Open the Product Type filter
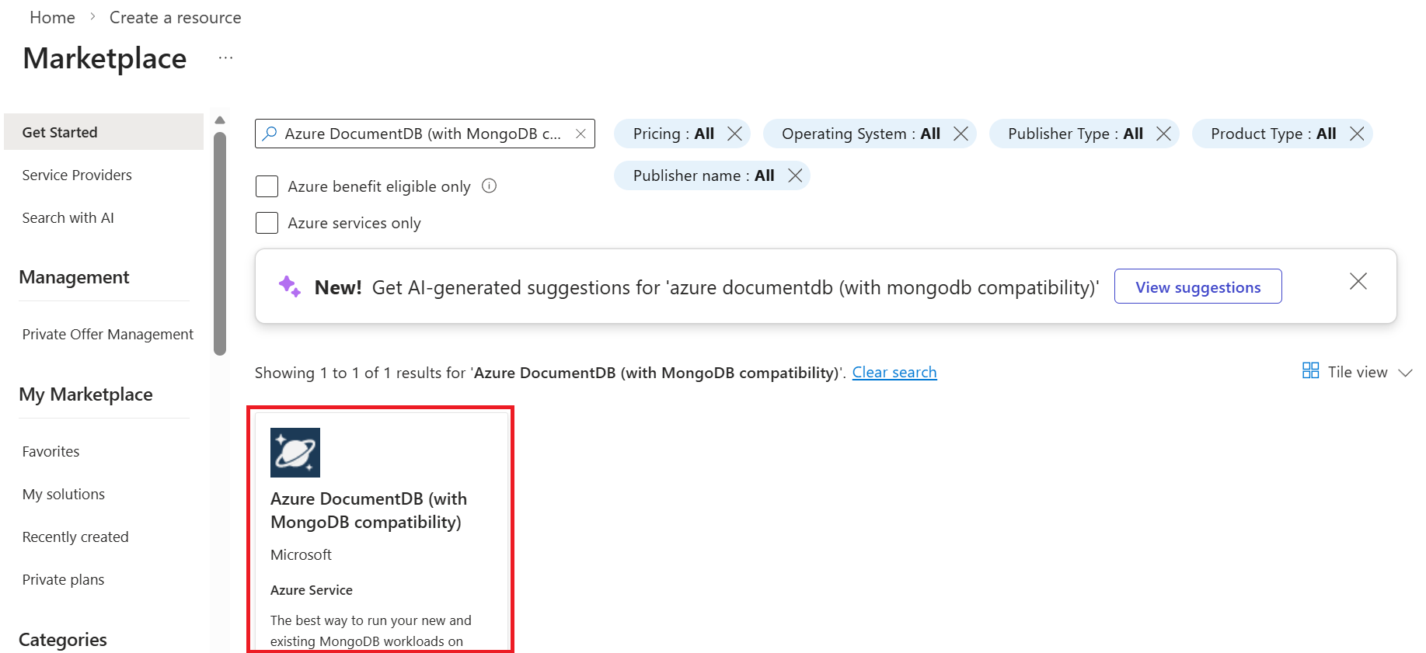1426x653 pixels. tap(1271, 133)
